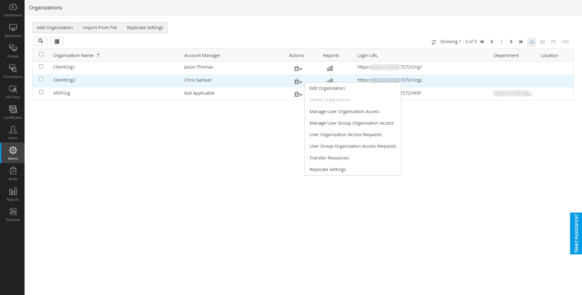Expand the ClientOrg1 actions dropdown
Viewport: 582px width, 295px height.
pyautogui.click(x=298, y=69)
